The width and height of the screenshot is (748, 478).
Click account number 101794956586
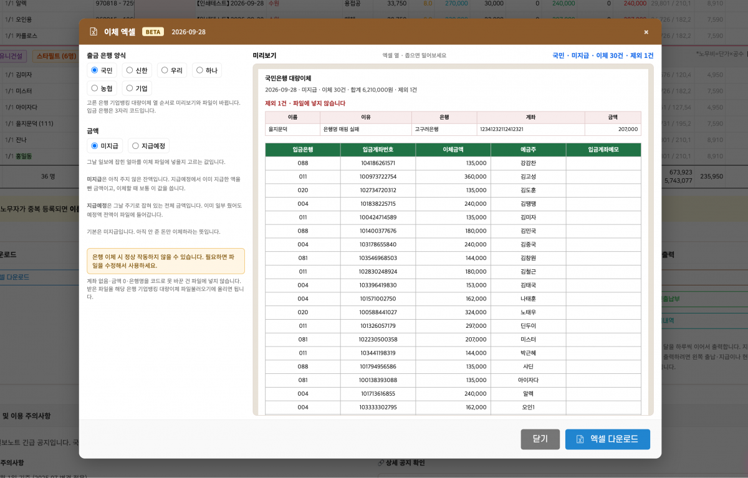378,366
